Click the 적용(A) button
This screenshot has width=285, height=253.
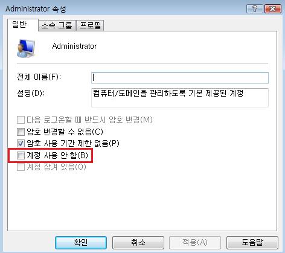point(195,243)
